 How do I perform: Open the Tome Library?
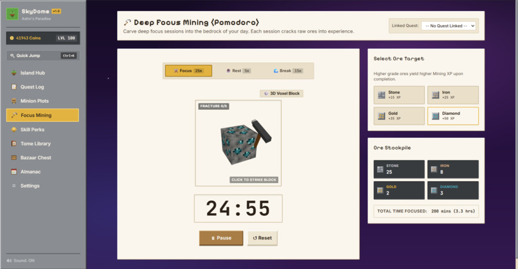(x=42, y=144)
